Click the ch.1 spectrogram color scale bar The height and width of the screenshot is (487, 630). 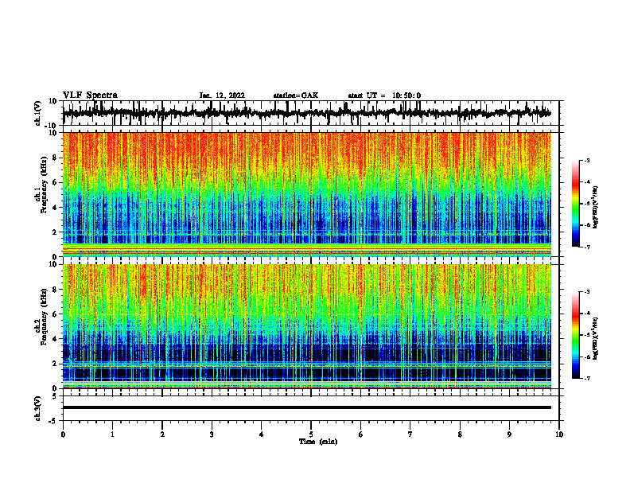(575, 204)
